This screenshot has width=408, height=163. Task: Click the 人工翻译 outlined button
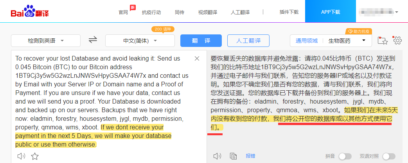point(248,41)
